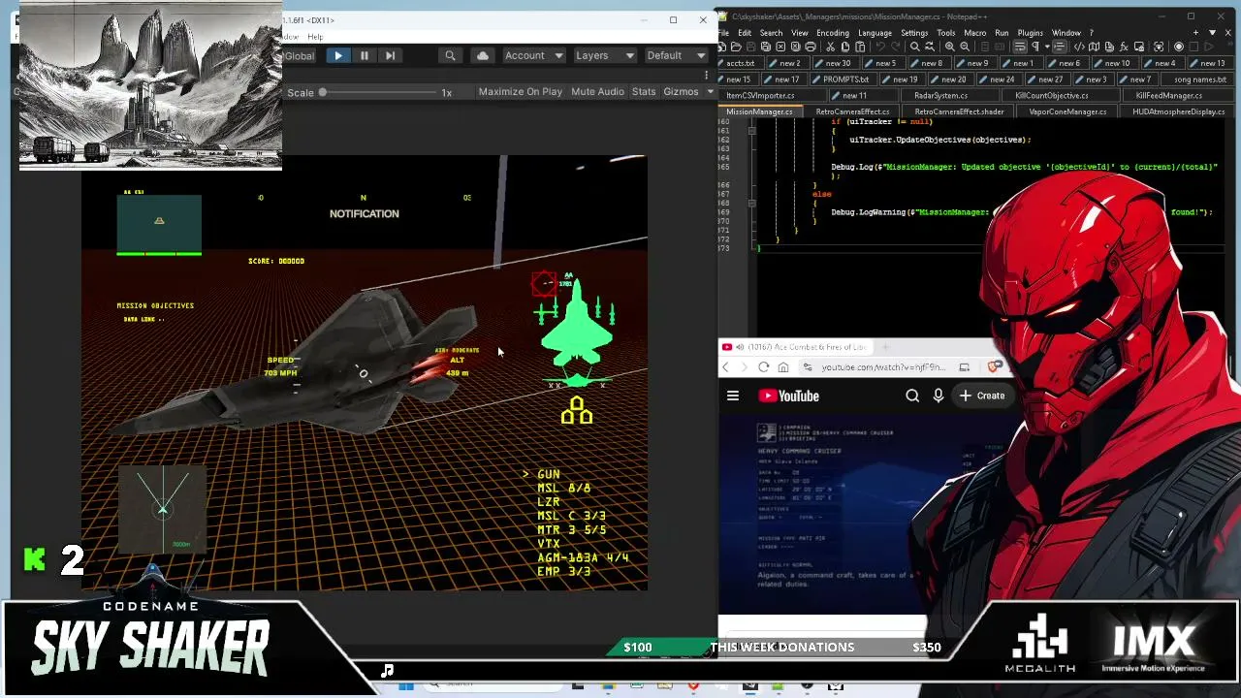Click Notepad++ Find icon
This screenshot has height=698, width=1241.
(915, 47)
